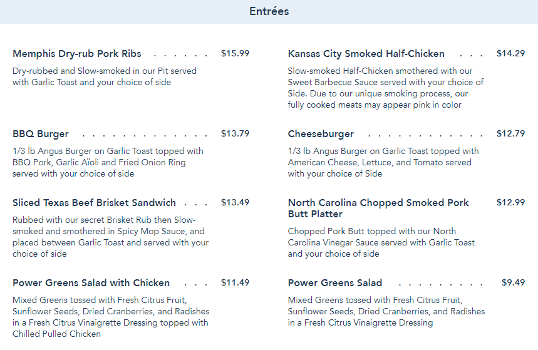Open Sliced Texas Beef Brisket Sandwich
The width and height of the screenshot is (538, 350).
94,203
